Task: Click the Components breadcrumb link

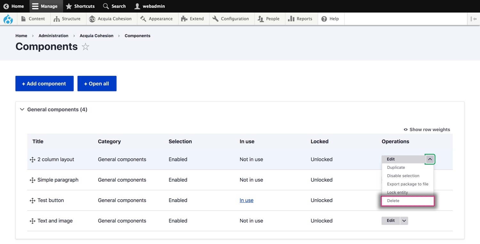Action: tap(138, 36)
